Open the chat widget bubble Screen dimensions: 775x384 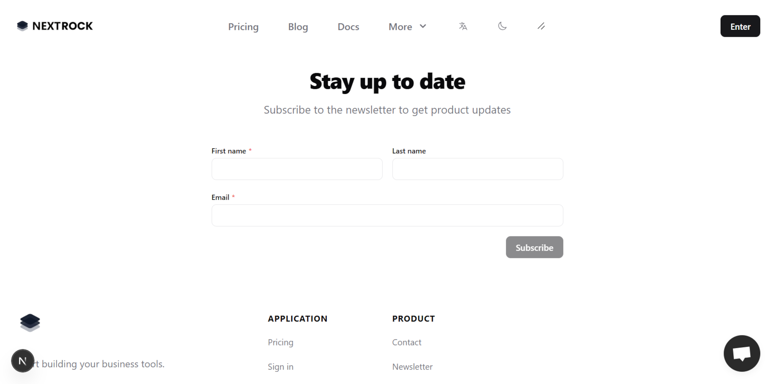coord(742,353)
